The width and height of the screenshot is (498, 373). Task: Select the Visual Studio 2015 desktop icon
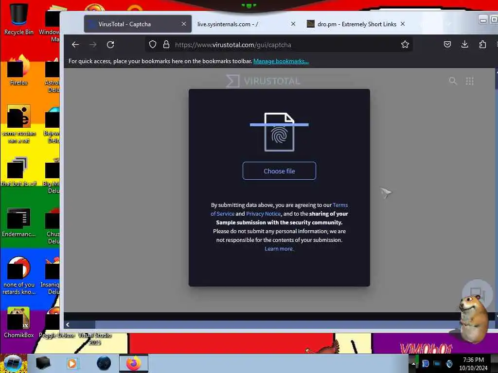(x=95, y=339)
